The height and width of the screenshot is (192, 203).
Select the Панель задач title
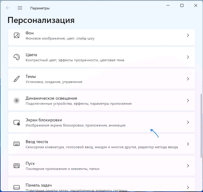[x=39, y=185]
